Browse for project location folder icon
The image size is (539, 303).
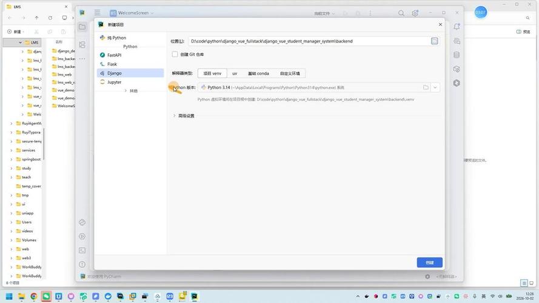coord(435,41)
